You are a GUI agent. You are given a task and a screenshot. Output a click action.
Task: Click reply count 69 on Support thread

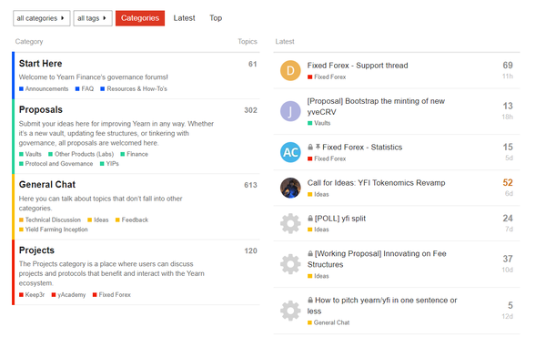[x=508, y=66]
